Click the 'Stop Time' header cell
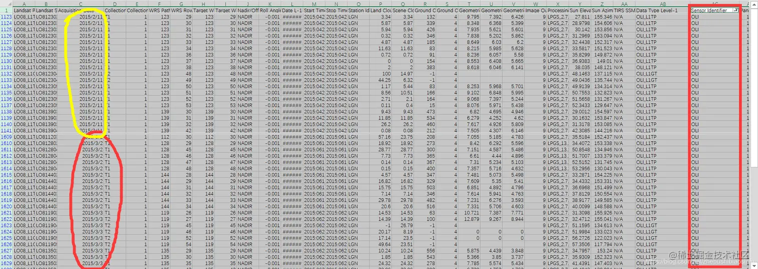 pos(336,10)
